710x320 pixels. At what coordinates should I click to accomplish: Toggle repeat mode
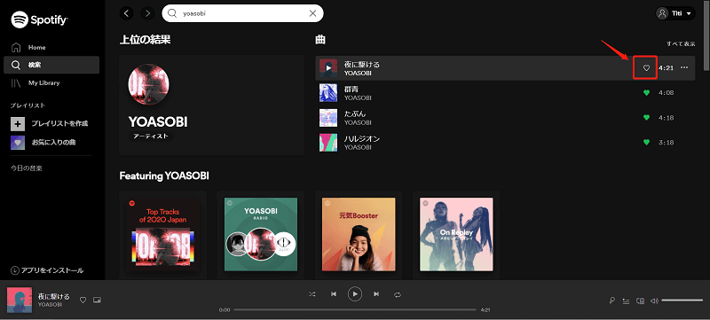click(x=398, y=294)
